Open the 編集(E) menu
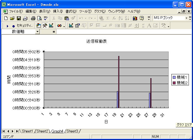Image resolution: width=193 pixels, height=140 pixels. (x=31, y=11)
